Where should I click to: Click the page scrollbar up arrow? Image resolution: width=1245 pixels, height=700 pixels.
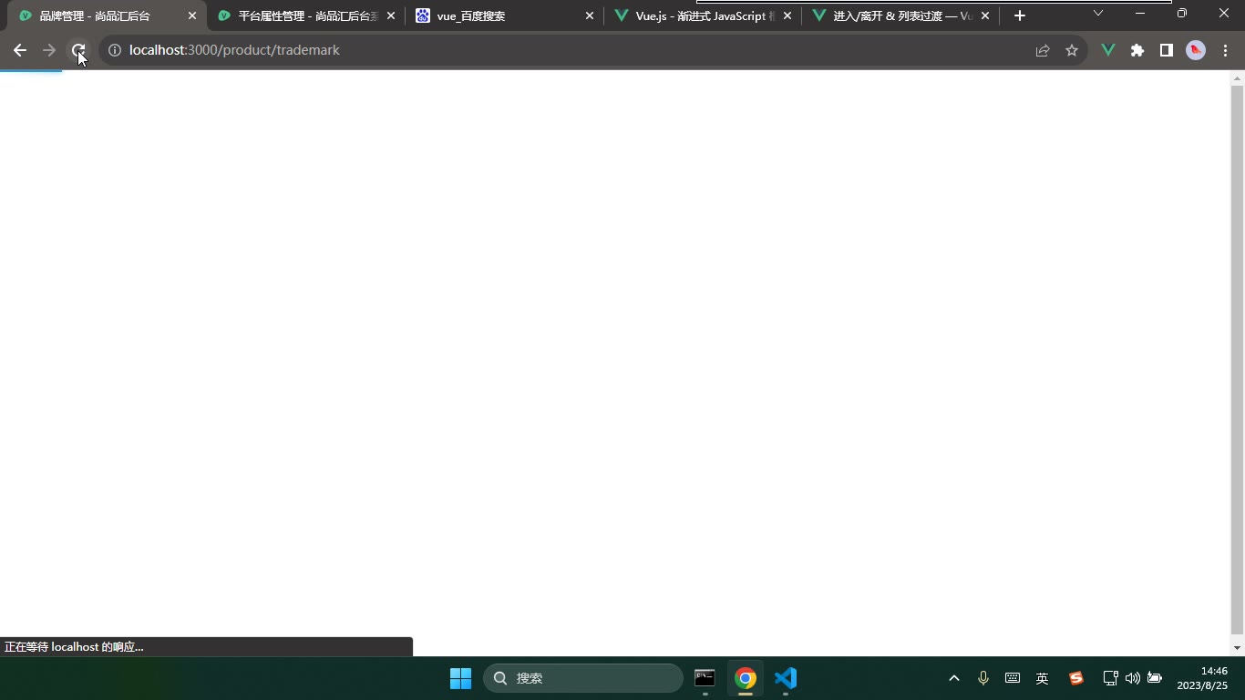point(1237,77)
